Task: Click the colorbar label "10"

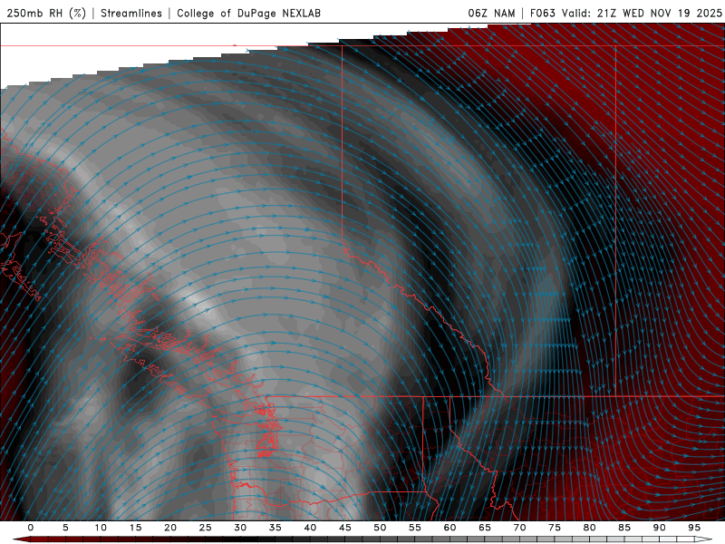Action: pos(101,528)
